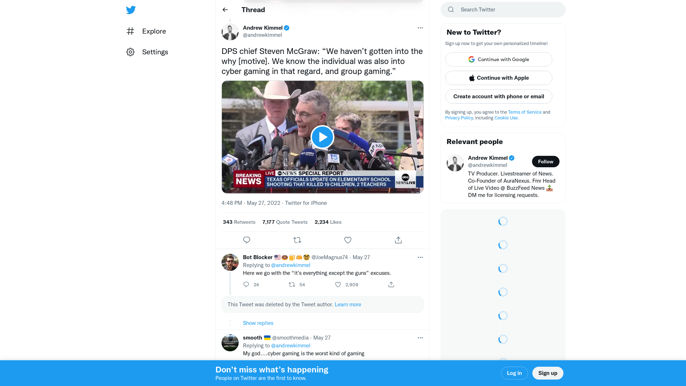View the 343 Retweets list
This screenshot has height=386, width=686.
[x=239, y=222]
